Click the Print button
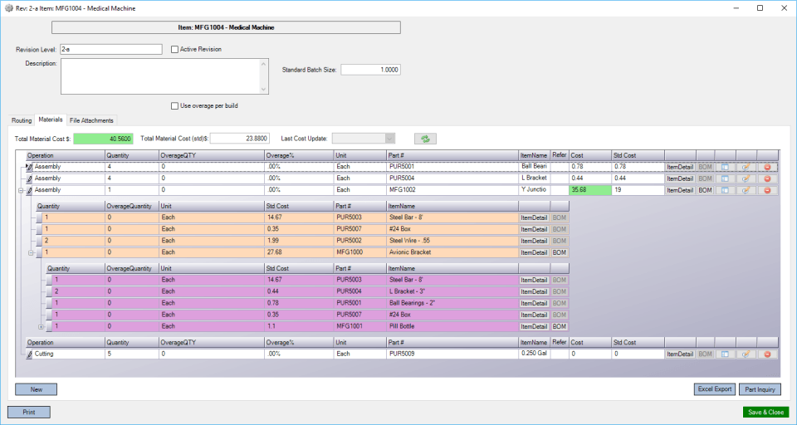This screenshot has width=797, height=425. click(29, 413)
